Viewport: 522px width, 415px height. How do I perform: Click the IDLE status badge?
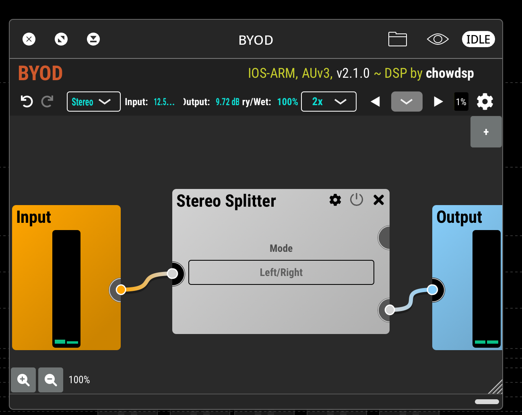coord(479,39)
